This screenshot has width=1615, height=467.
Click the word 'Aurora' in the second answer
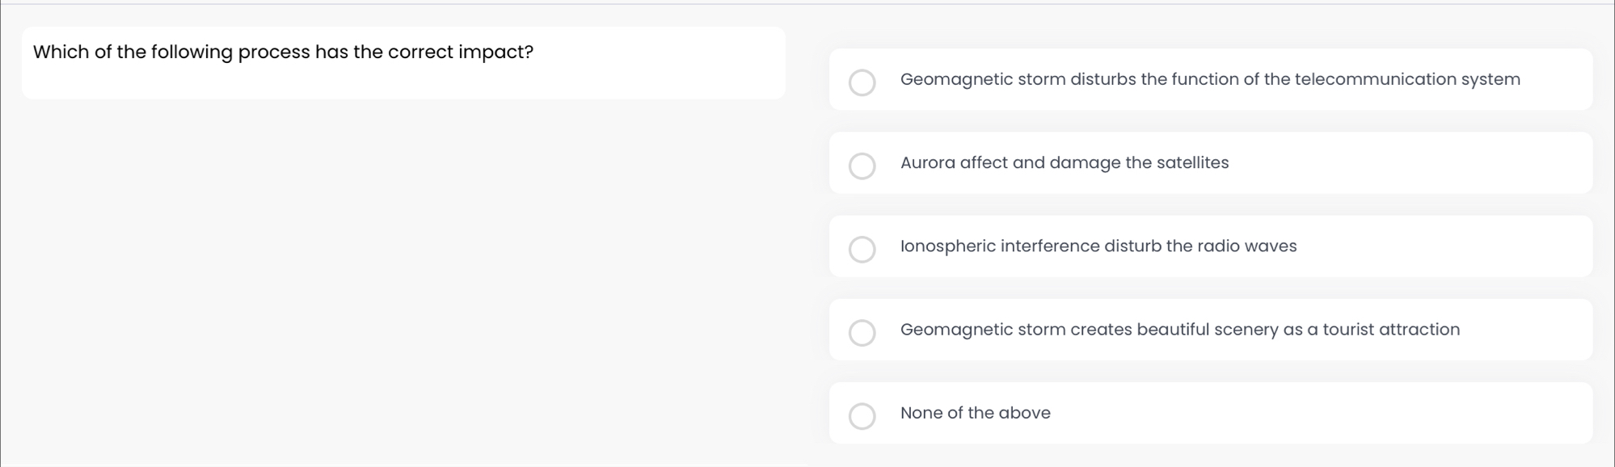927,162
